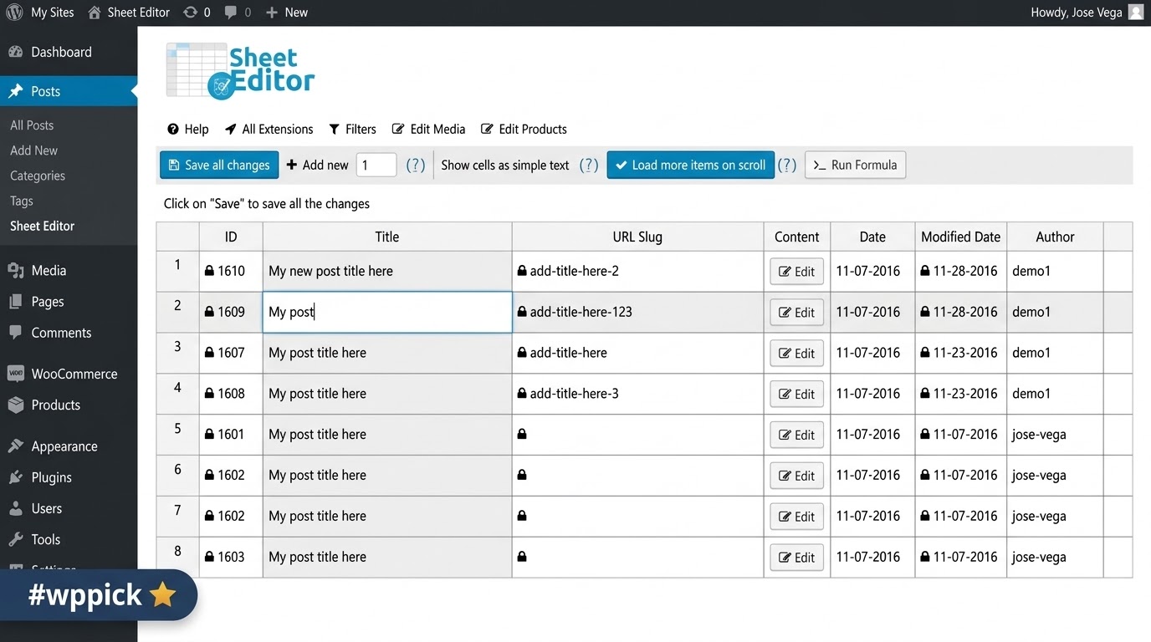This screenshot has height=642, width=1151.
Task: Click the Plugins plug icon
Action: tap(15, 477)
